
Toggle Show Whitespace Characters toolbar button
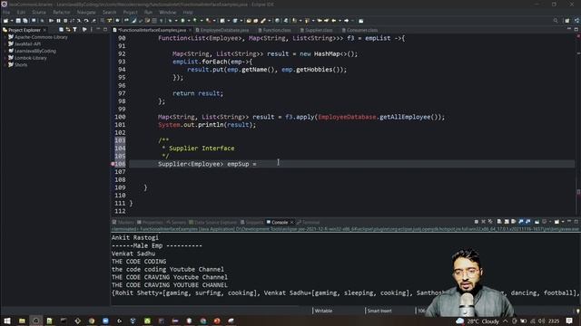point(162,21)
